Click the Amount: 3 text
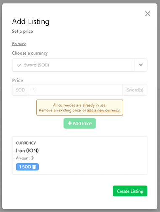This screenshot has height=212, width=160. point(25,158)
